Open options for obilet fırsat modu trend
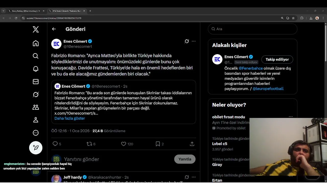Image resolution: width=327 pixels, height=183 pixels. 291,117
